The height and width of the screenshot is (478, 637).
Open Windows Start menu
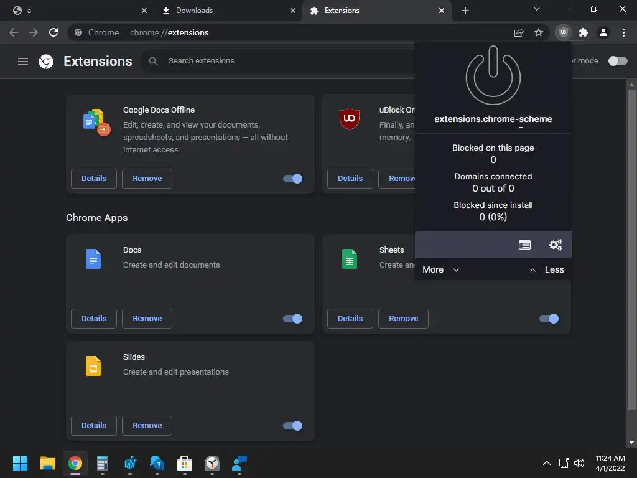pyautogui.click(x=20, y=463)
